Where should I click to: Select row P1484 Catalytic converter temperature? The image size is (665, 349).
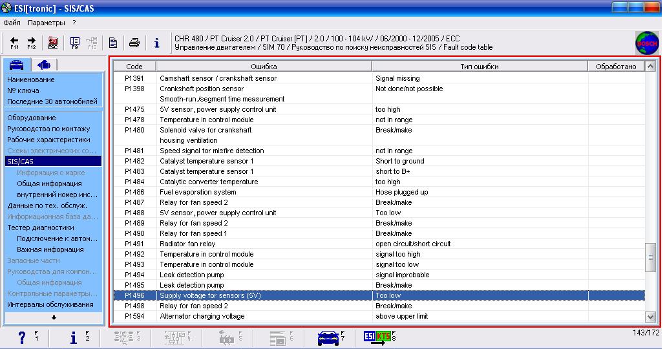point(379,182)
